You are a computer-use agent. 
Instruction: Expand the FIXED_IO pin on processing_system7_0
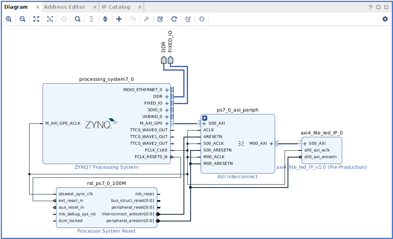[x=167, y=103]
